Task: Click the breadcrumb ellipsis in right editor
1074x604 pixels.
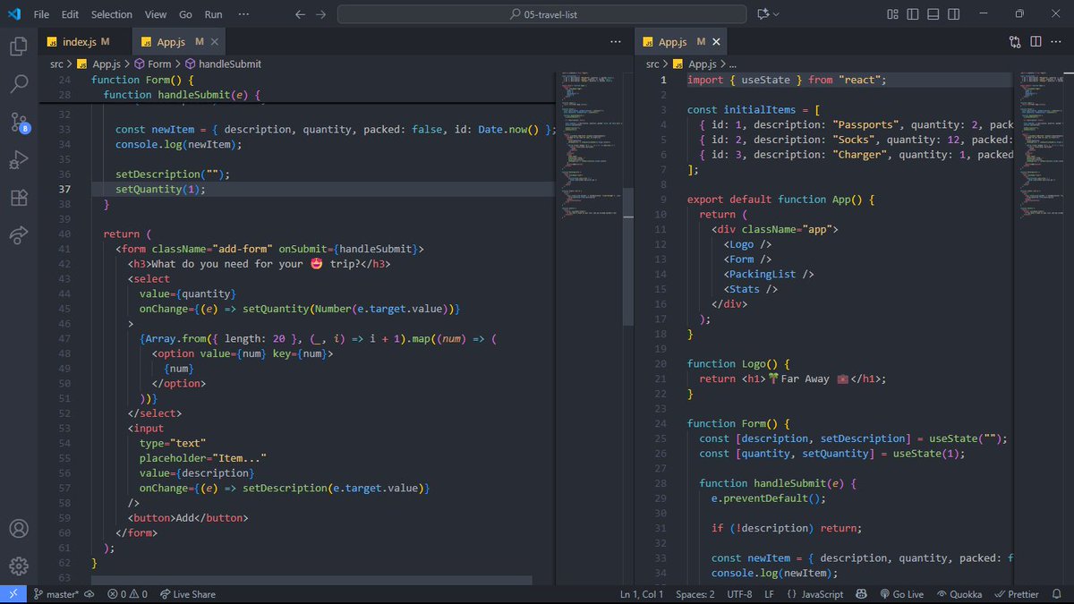Action: pyautogui.click(x=732, y=64)
